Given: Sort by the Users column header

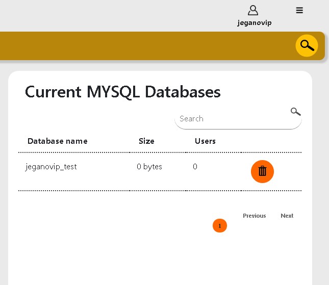Looking at the screenshot, I should pyautogui.click(x=205, y=141).
